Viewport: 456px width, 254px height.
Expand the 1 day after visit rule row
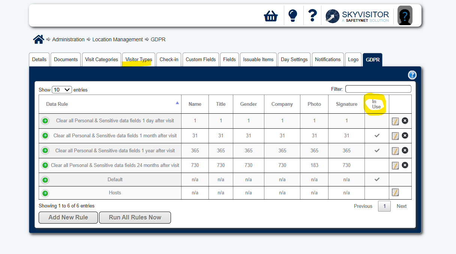45,121
